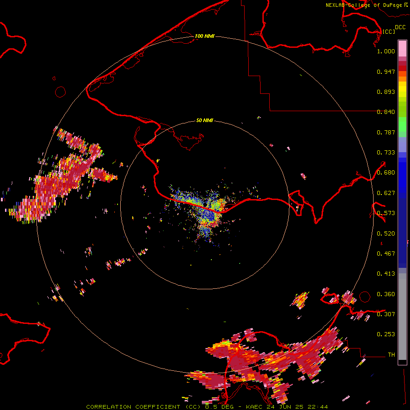Click the [CC] unit label
The image size is (410, 410).
pyautogui.click(x=389, y=31)
